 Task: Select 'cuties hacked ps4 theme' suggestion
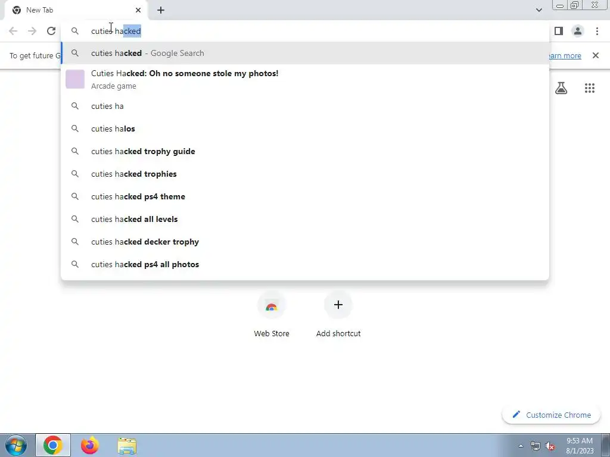305,196
